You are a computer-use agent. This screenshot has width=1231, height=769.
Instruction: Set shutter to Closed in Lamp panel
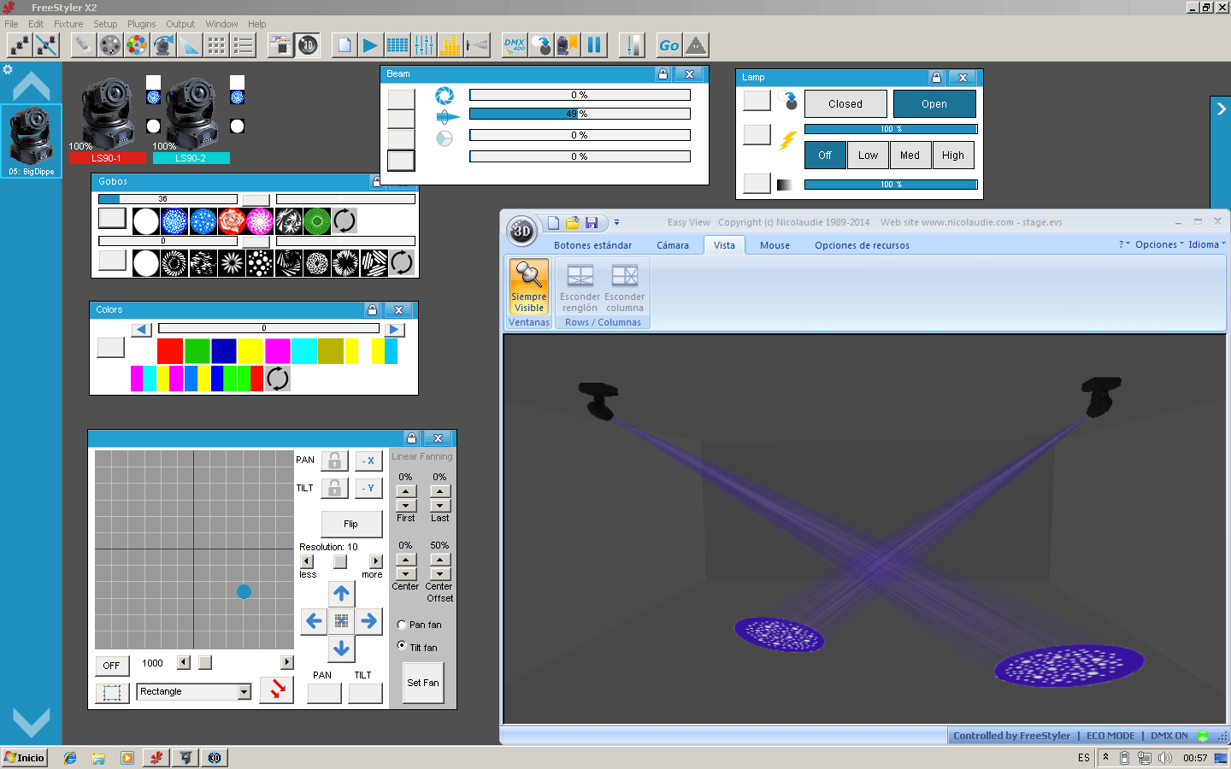pos(845,104)
